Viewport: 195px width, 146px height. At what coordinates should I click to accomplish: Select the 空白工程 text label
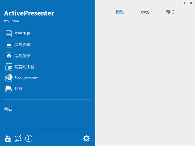click(x=22, y=34)
